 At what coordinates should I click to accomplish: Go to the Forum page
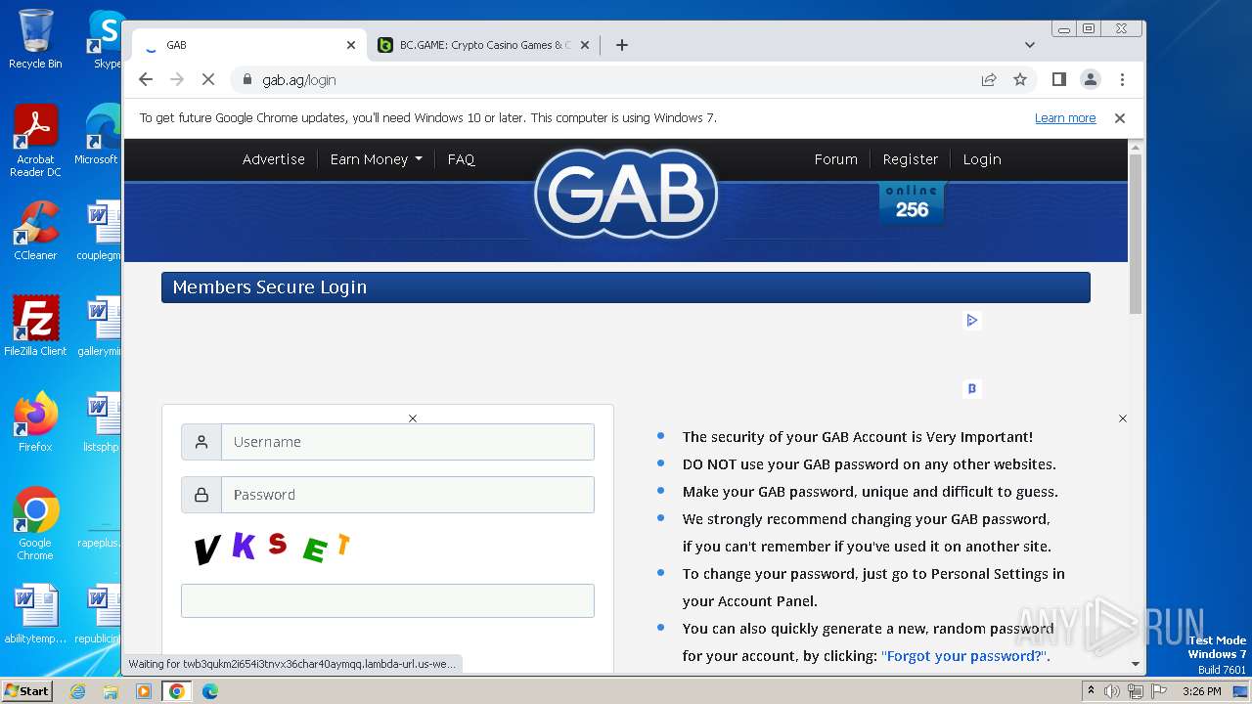click(x=836, y=159)
